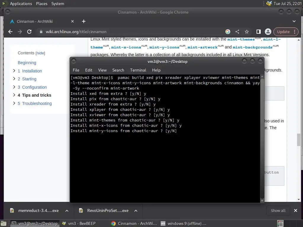Viewport: 303px width, 227px height.
Task: Click padlock site info icon
Action: tap(41, 32)
